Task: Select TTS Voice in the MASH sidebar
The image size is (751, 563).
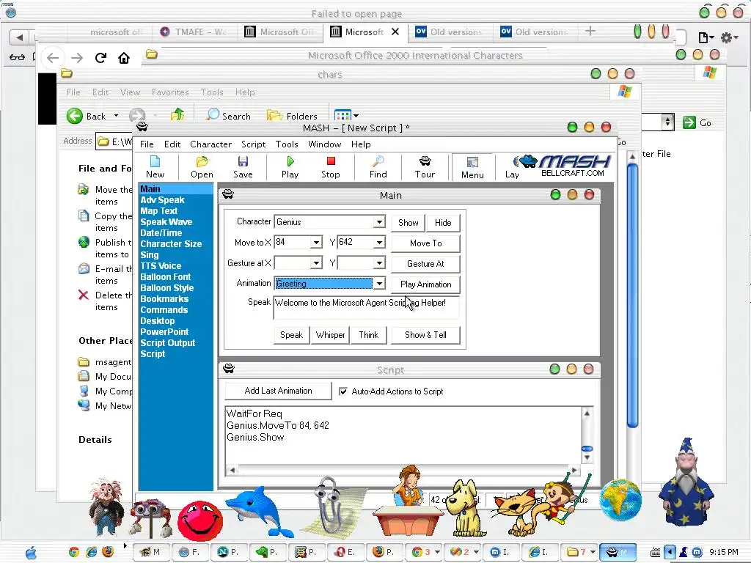Action: tap(161, 266)
